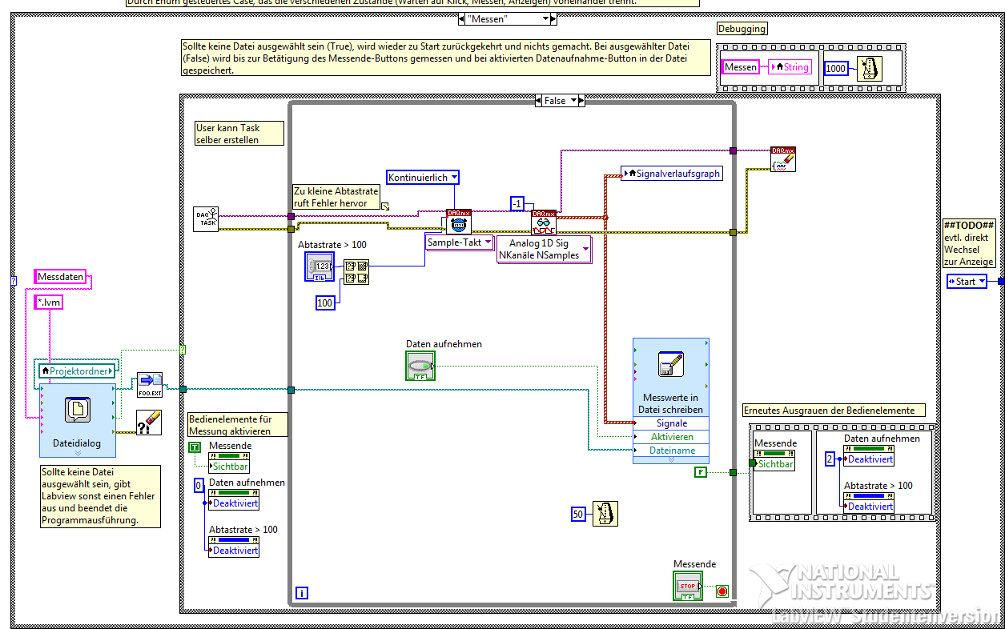Click the Max & Min comparison node
This screenshot has height=629, width=1005.
coord(356,272)
